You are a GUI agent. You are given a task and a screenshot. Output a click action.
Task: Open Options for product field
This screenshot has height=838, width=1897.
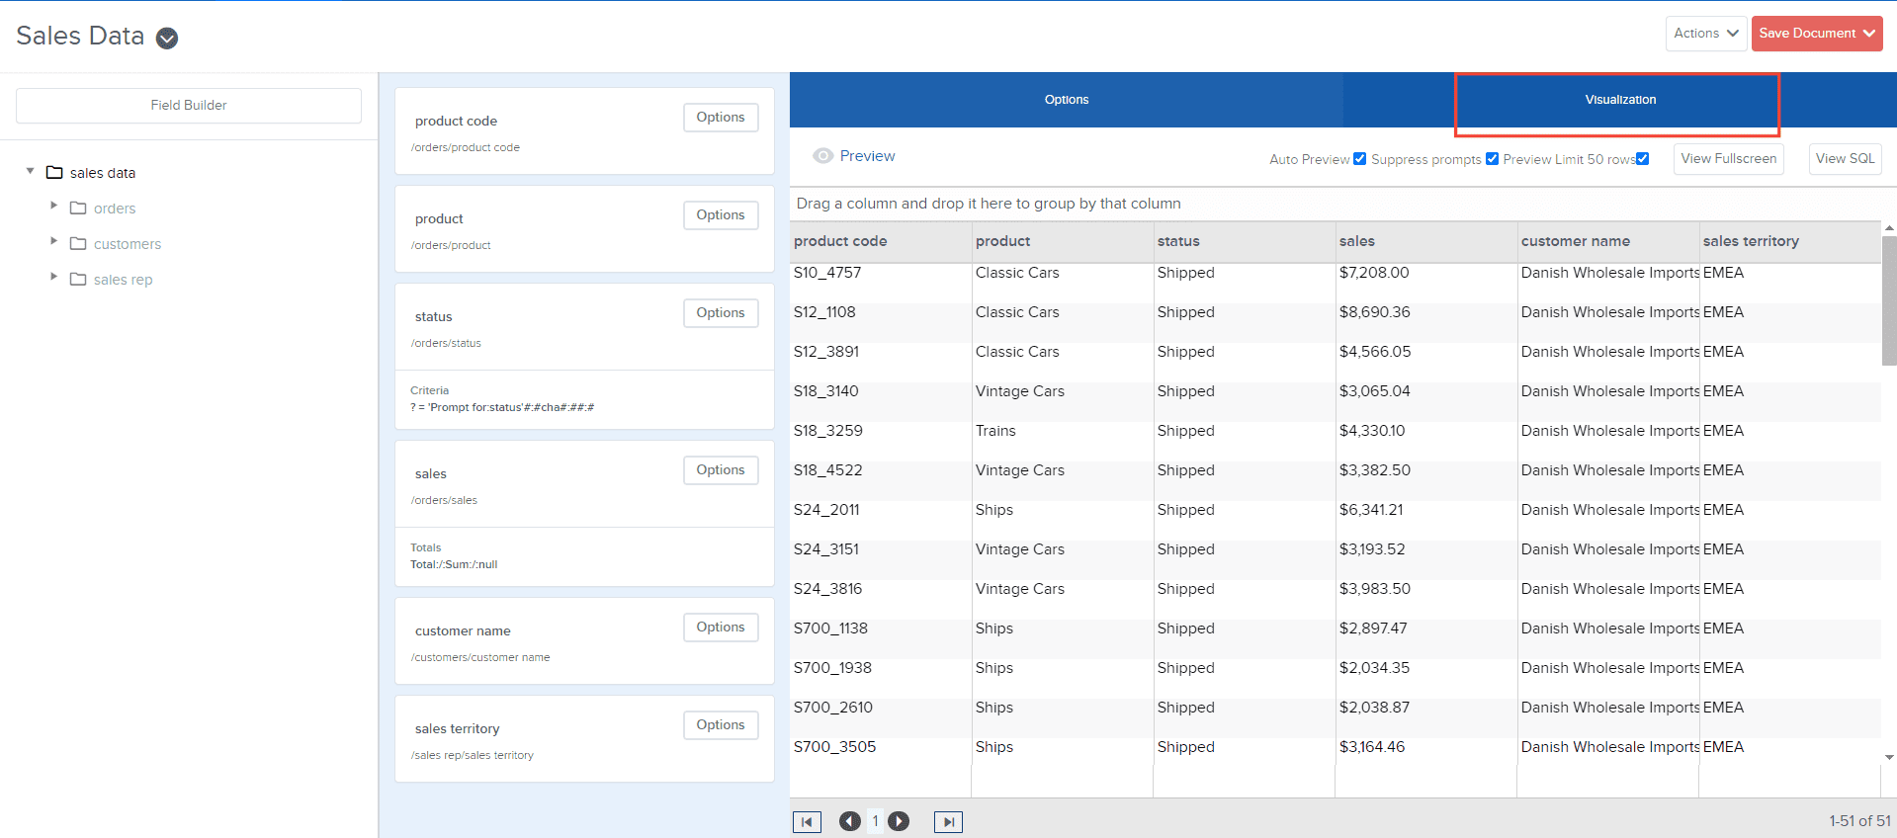pos(721,214)
